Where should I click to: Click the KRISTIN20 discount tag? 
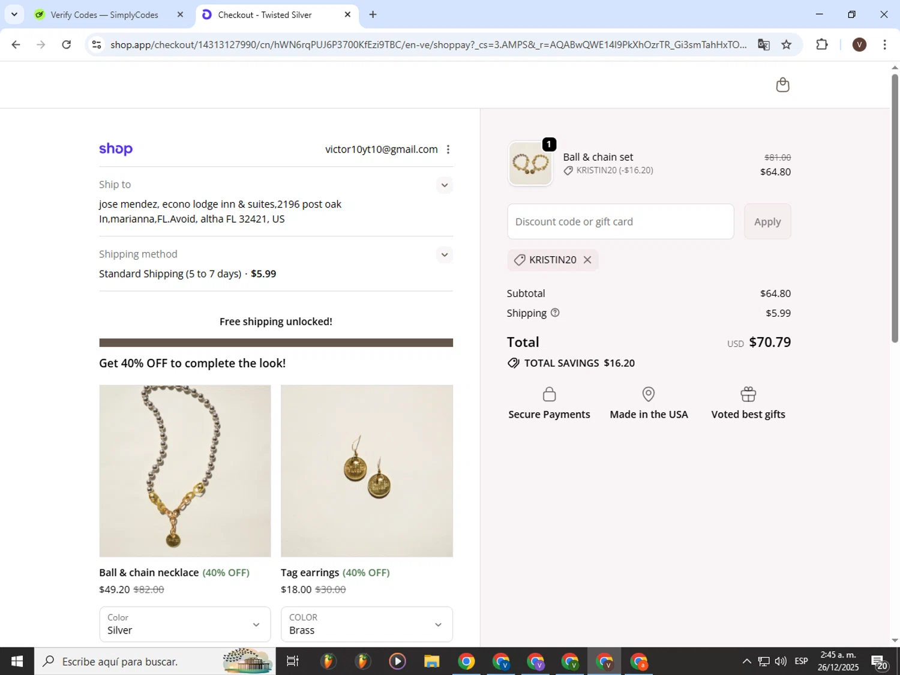553,260
